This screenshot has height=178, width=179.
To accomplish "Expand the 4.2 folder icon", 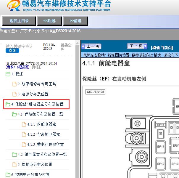I will click(14, 155).
